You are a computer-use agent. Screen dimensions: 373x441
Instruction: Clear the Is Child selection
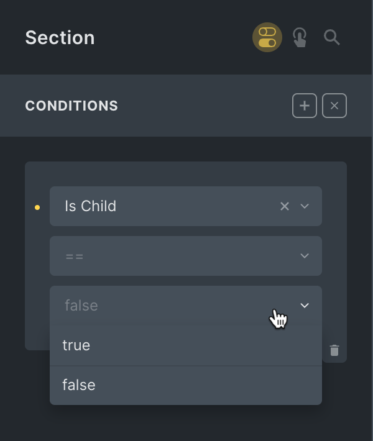pyautogui.click(x=285, y=206)
